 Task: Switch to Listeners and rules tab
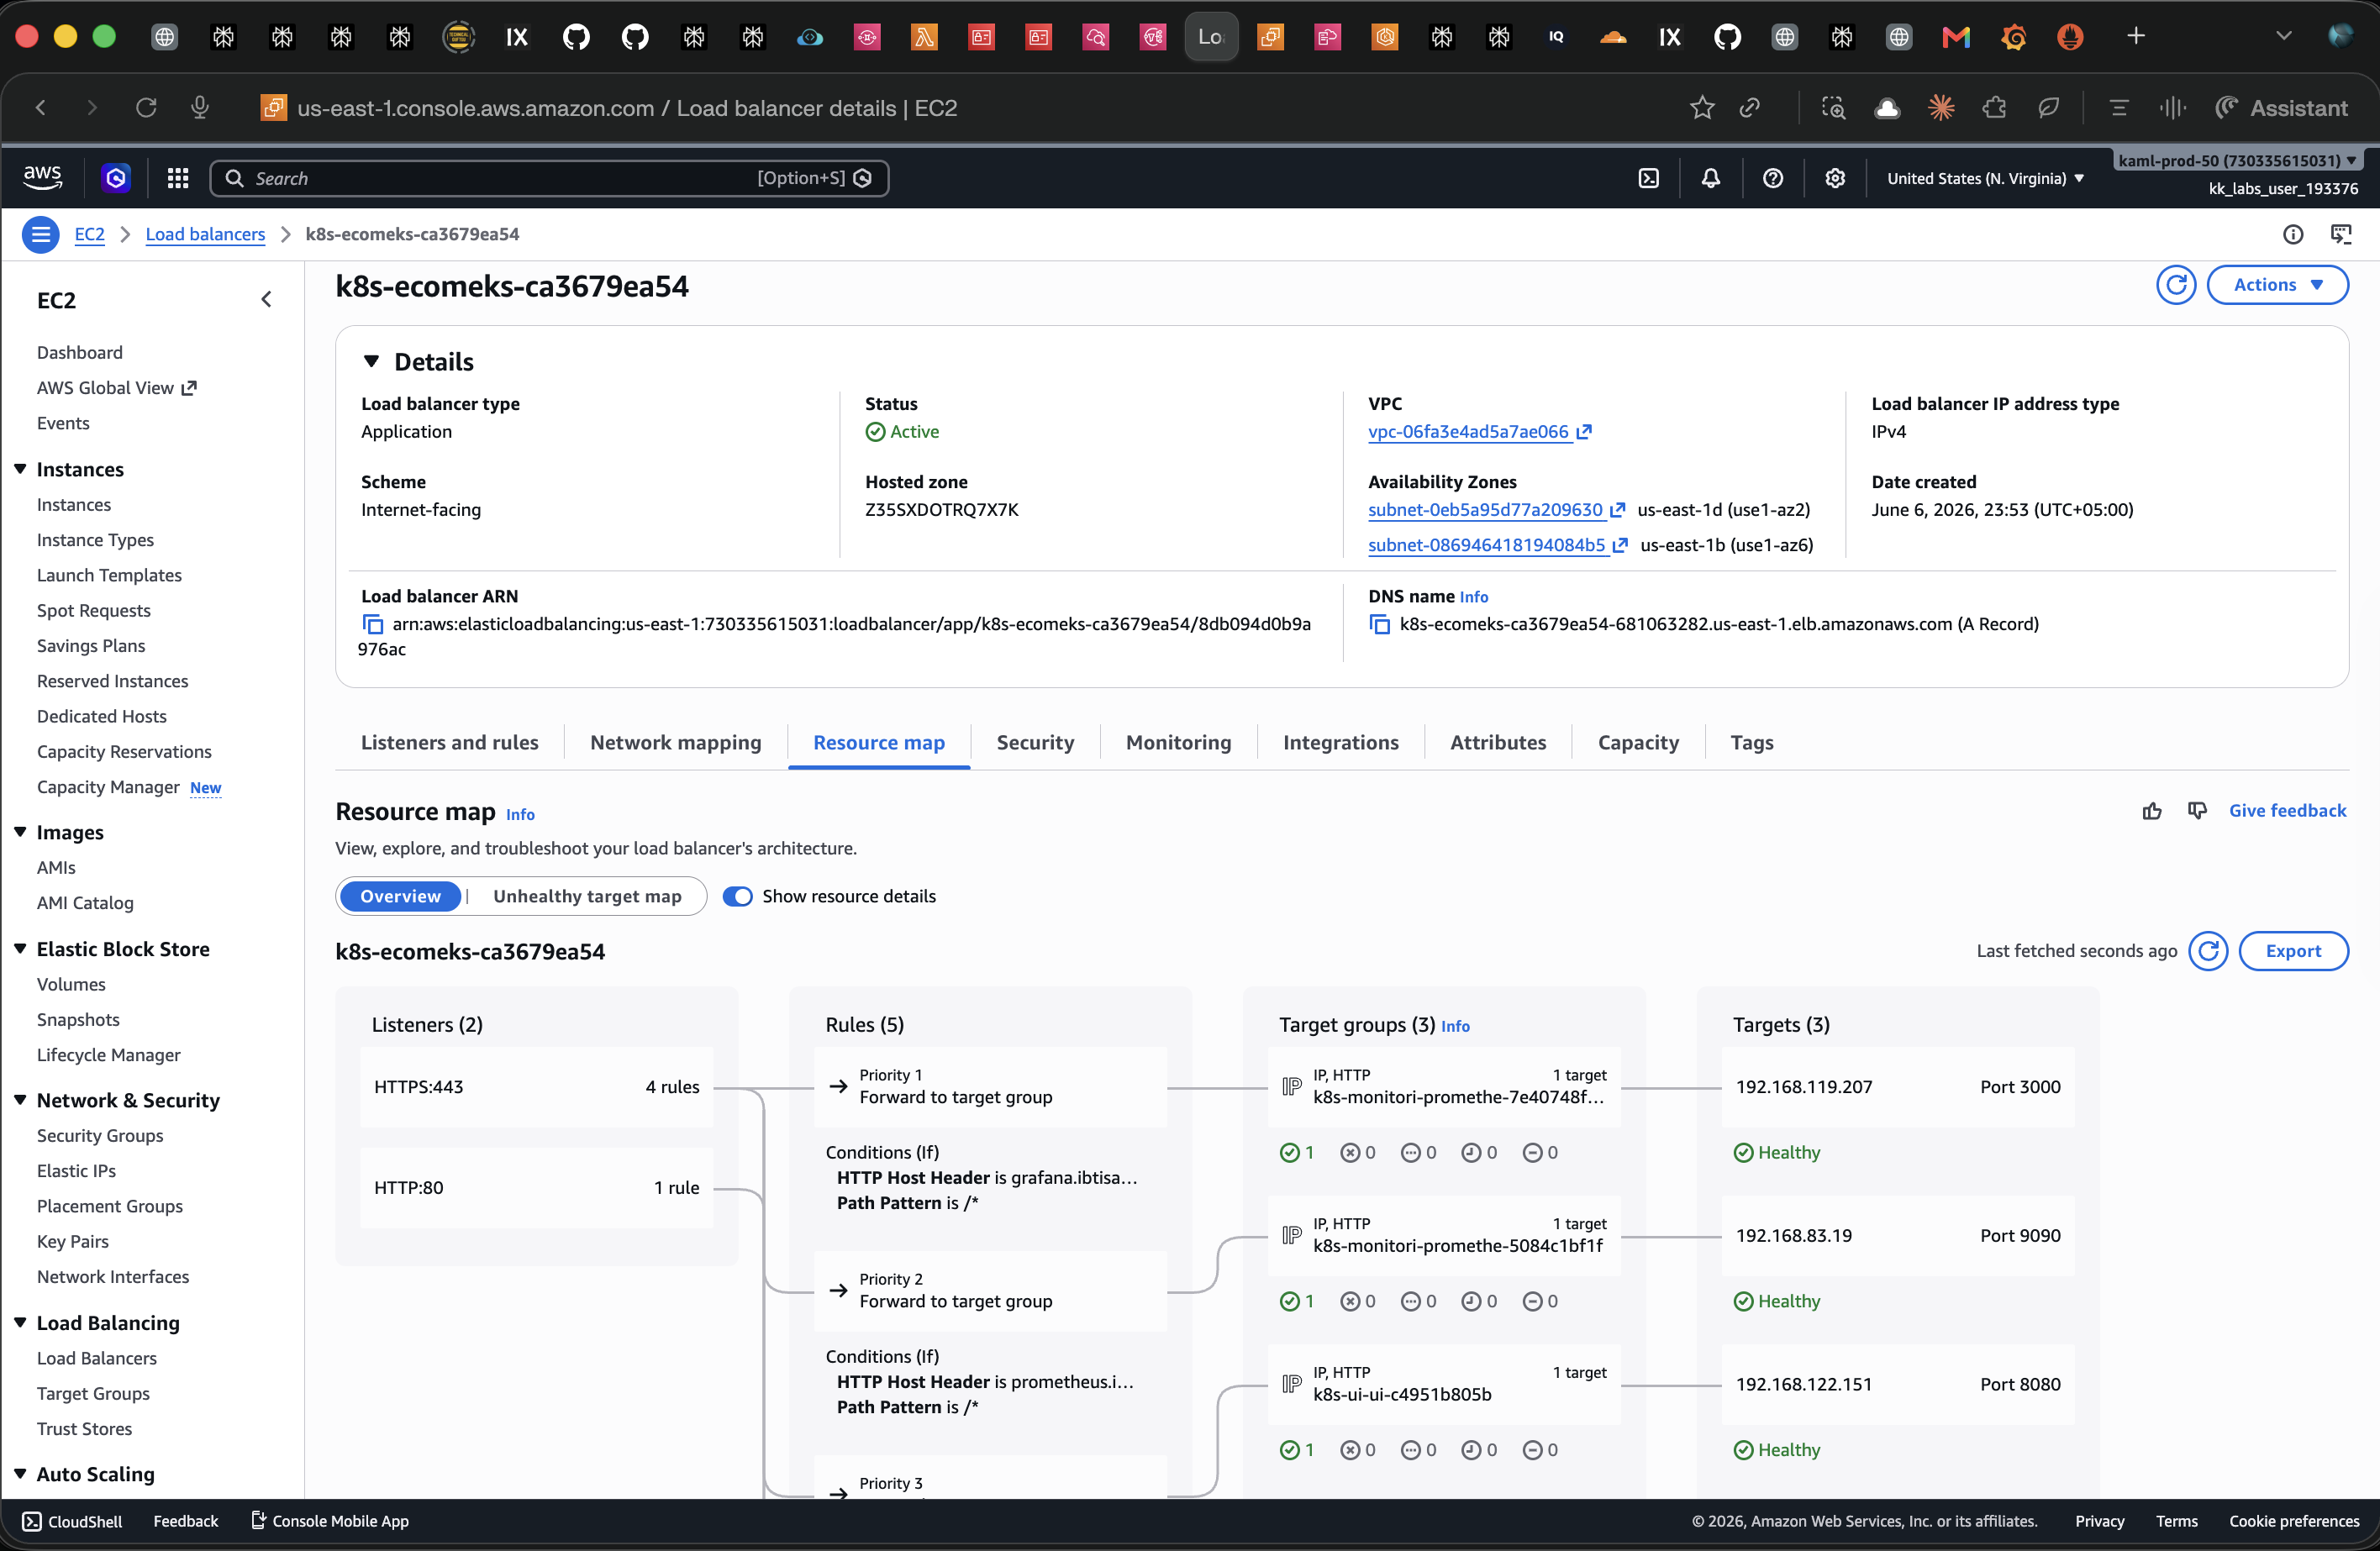tap(449, 743)
